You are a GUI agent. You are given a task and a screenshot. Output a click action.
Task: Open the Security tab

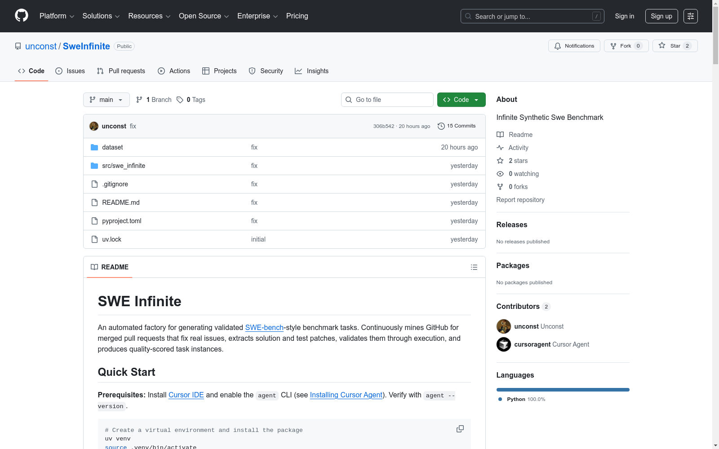[x=266, y=71]
